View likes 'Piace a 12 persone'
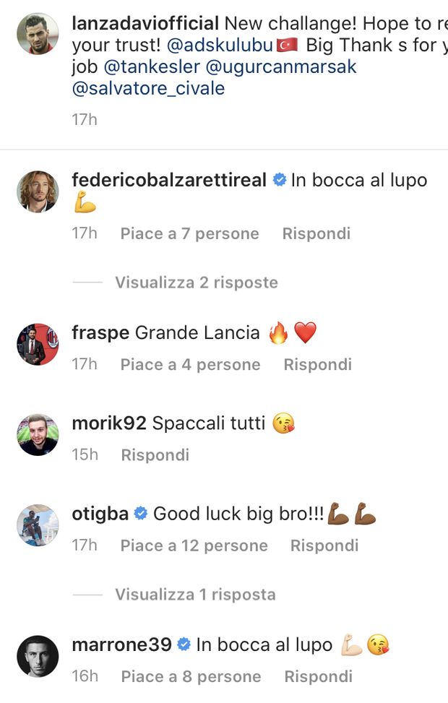The image size is (448, 703). (x=194, y=545)
